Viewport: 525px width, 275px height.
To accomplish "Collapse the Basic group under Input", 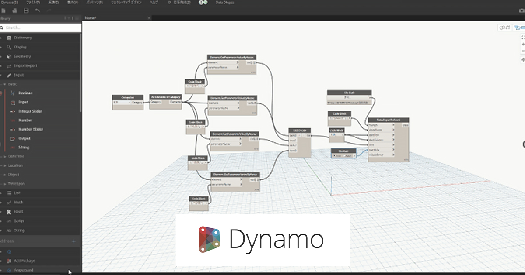I will click(5, 84).
